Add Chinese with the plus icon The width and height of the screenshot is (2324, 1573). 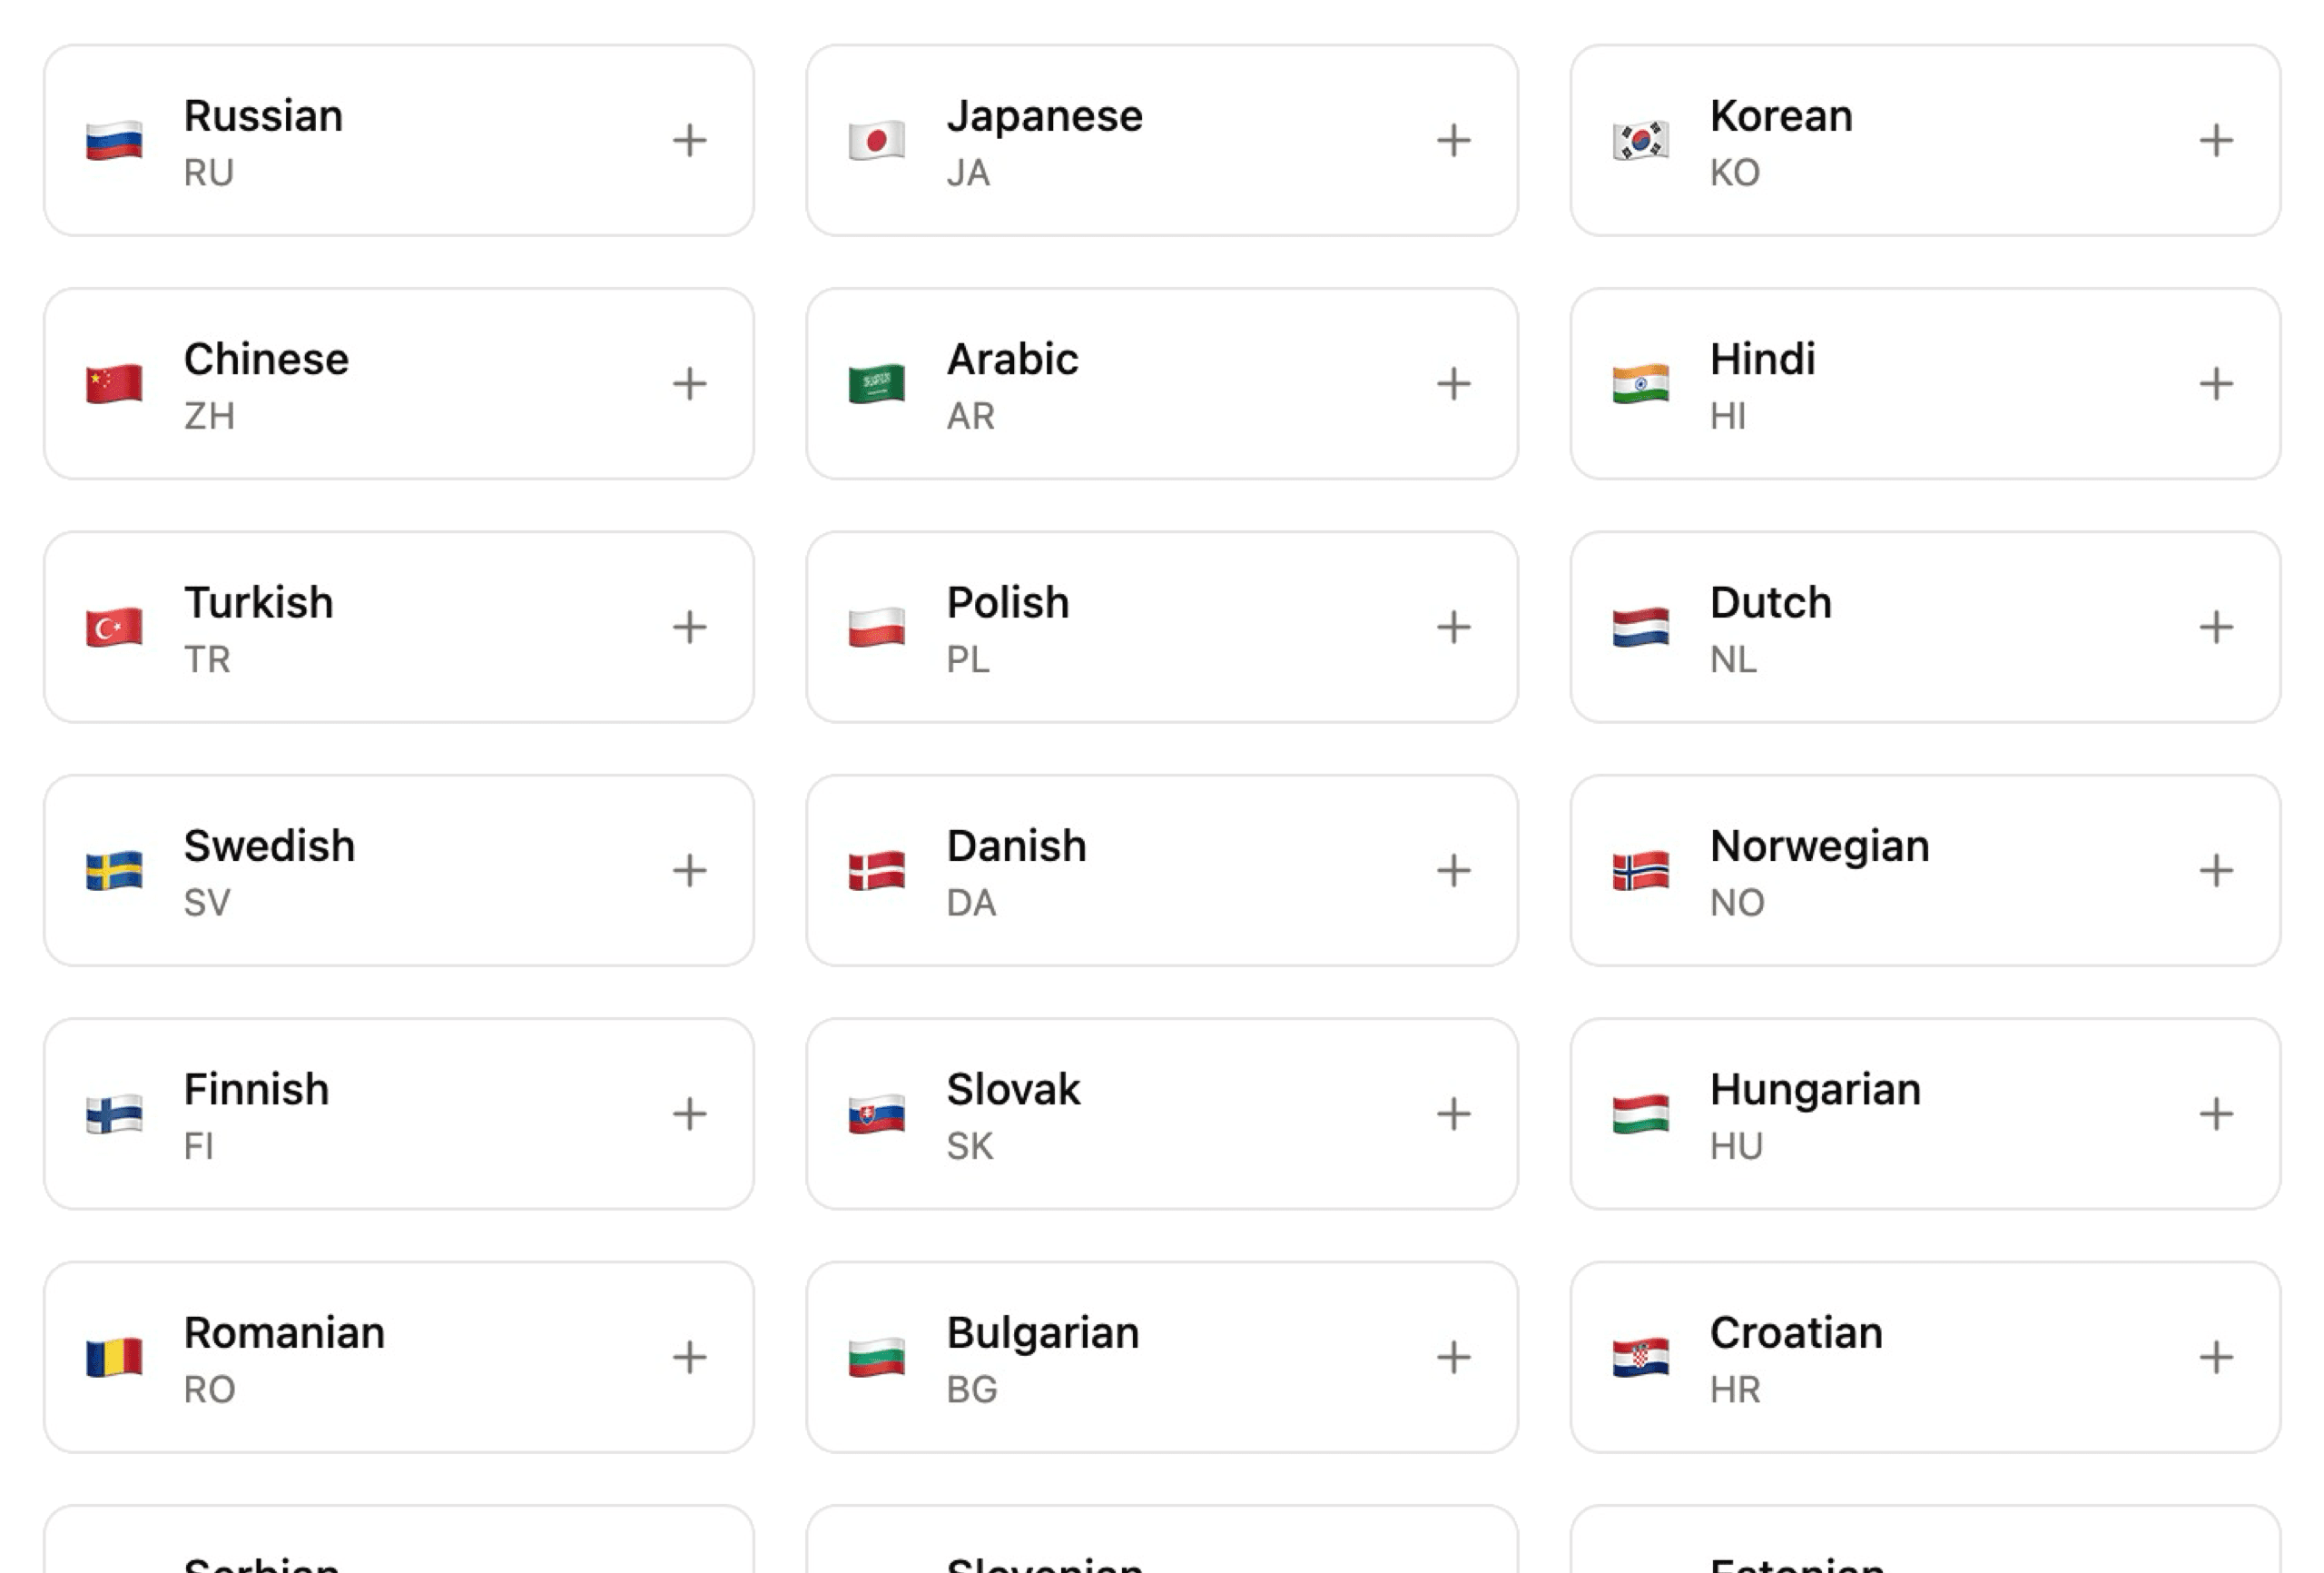(689, 383)
